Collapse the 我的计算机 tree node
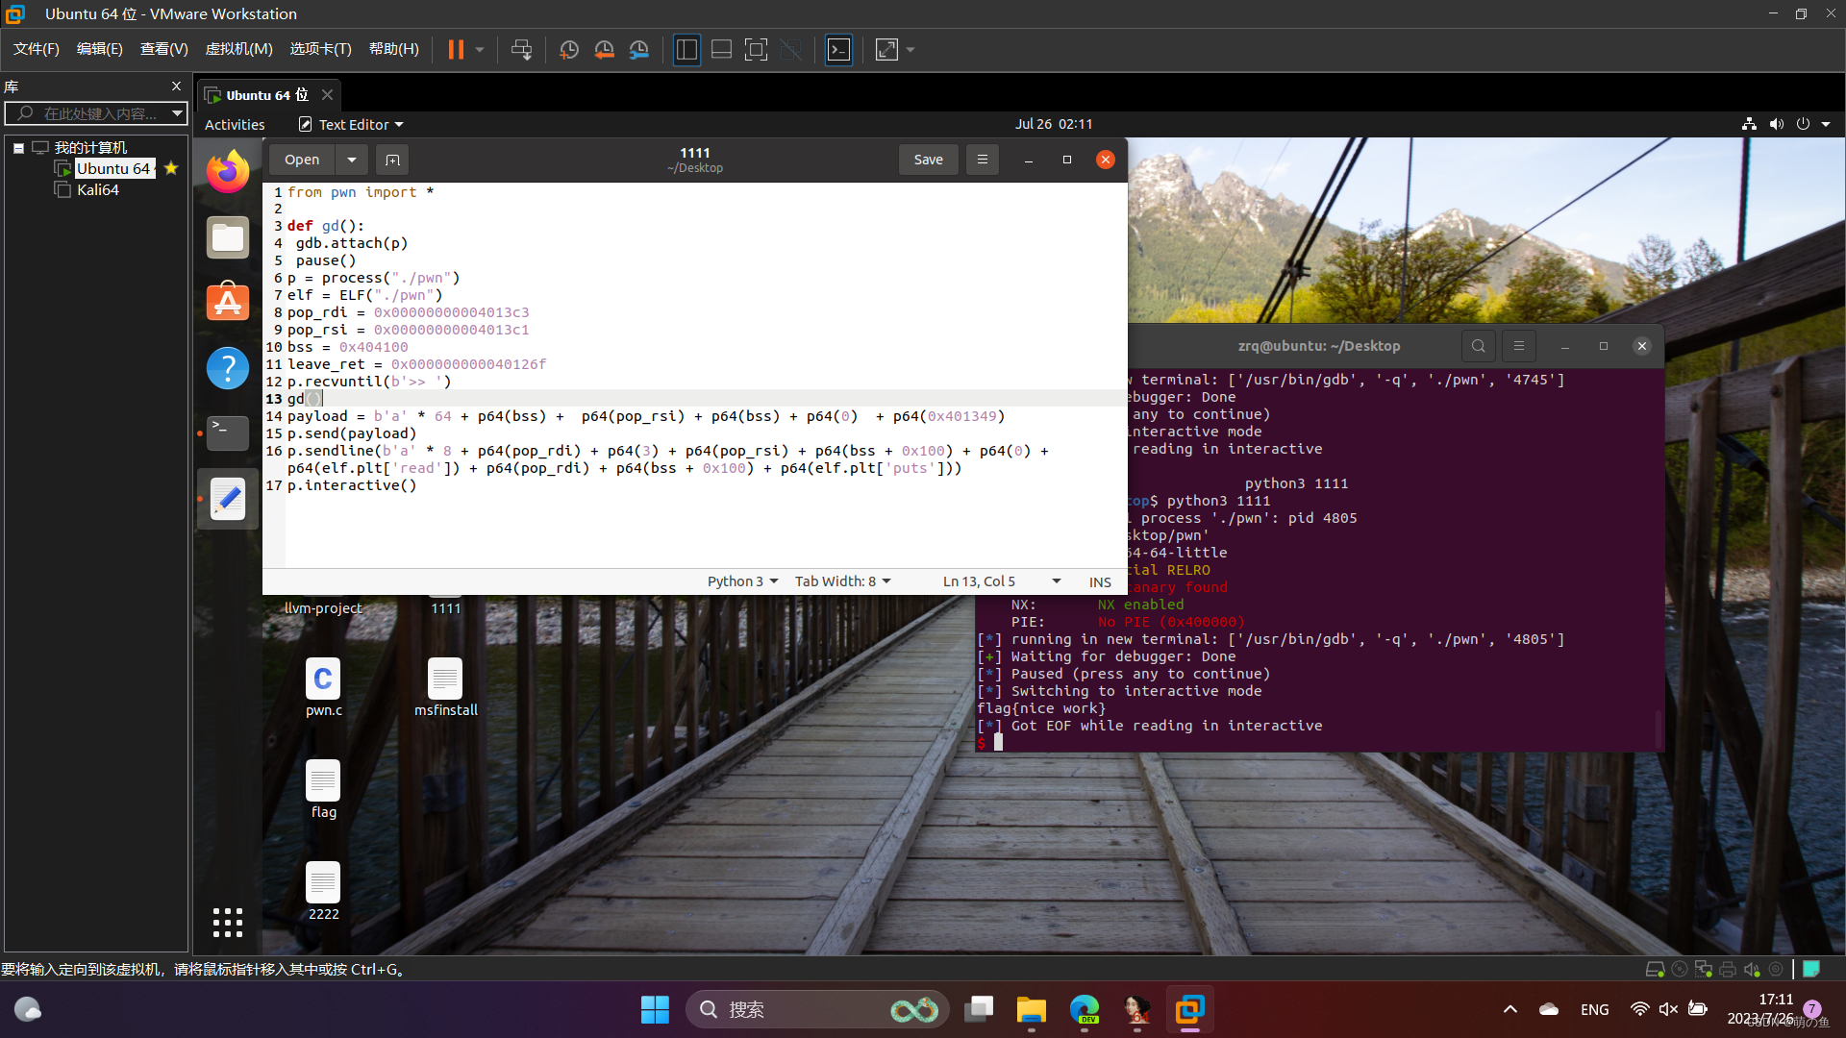1846x1038 pixels. pyautogui.click(x=18, y=148)
